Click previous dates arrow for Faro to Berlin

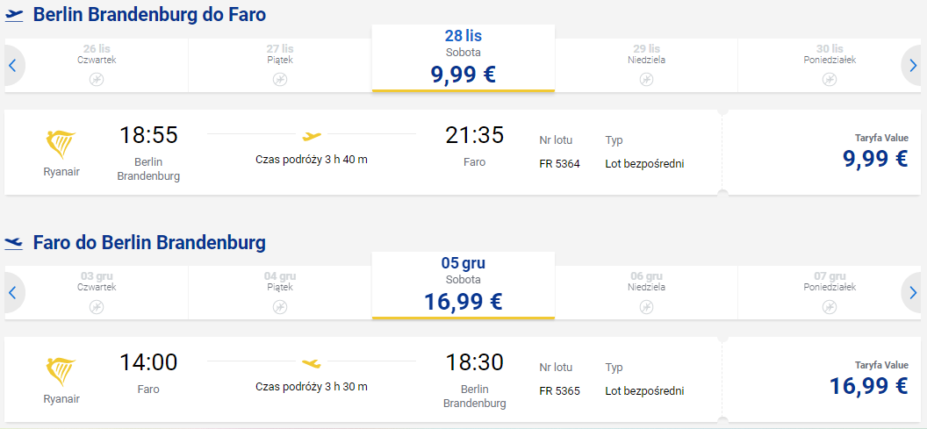[x=12, y=292]
